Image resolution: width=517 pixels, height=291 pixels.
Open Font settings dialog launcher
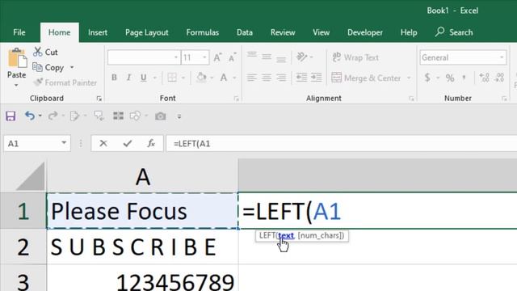pos(236,99)
